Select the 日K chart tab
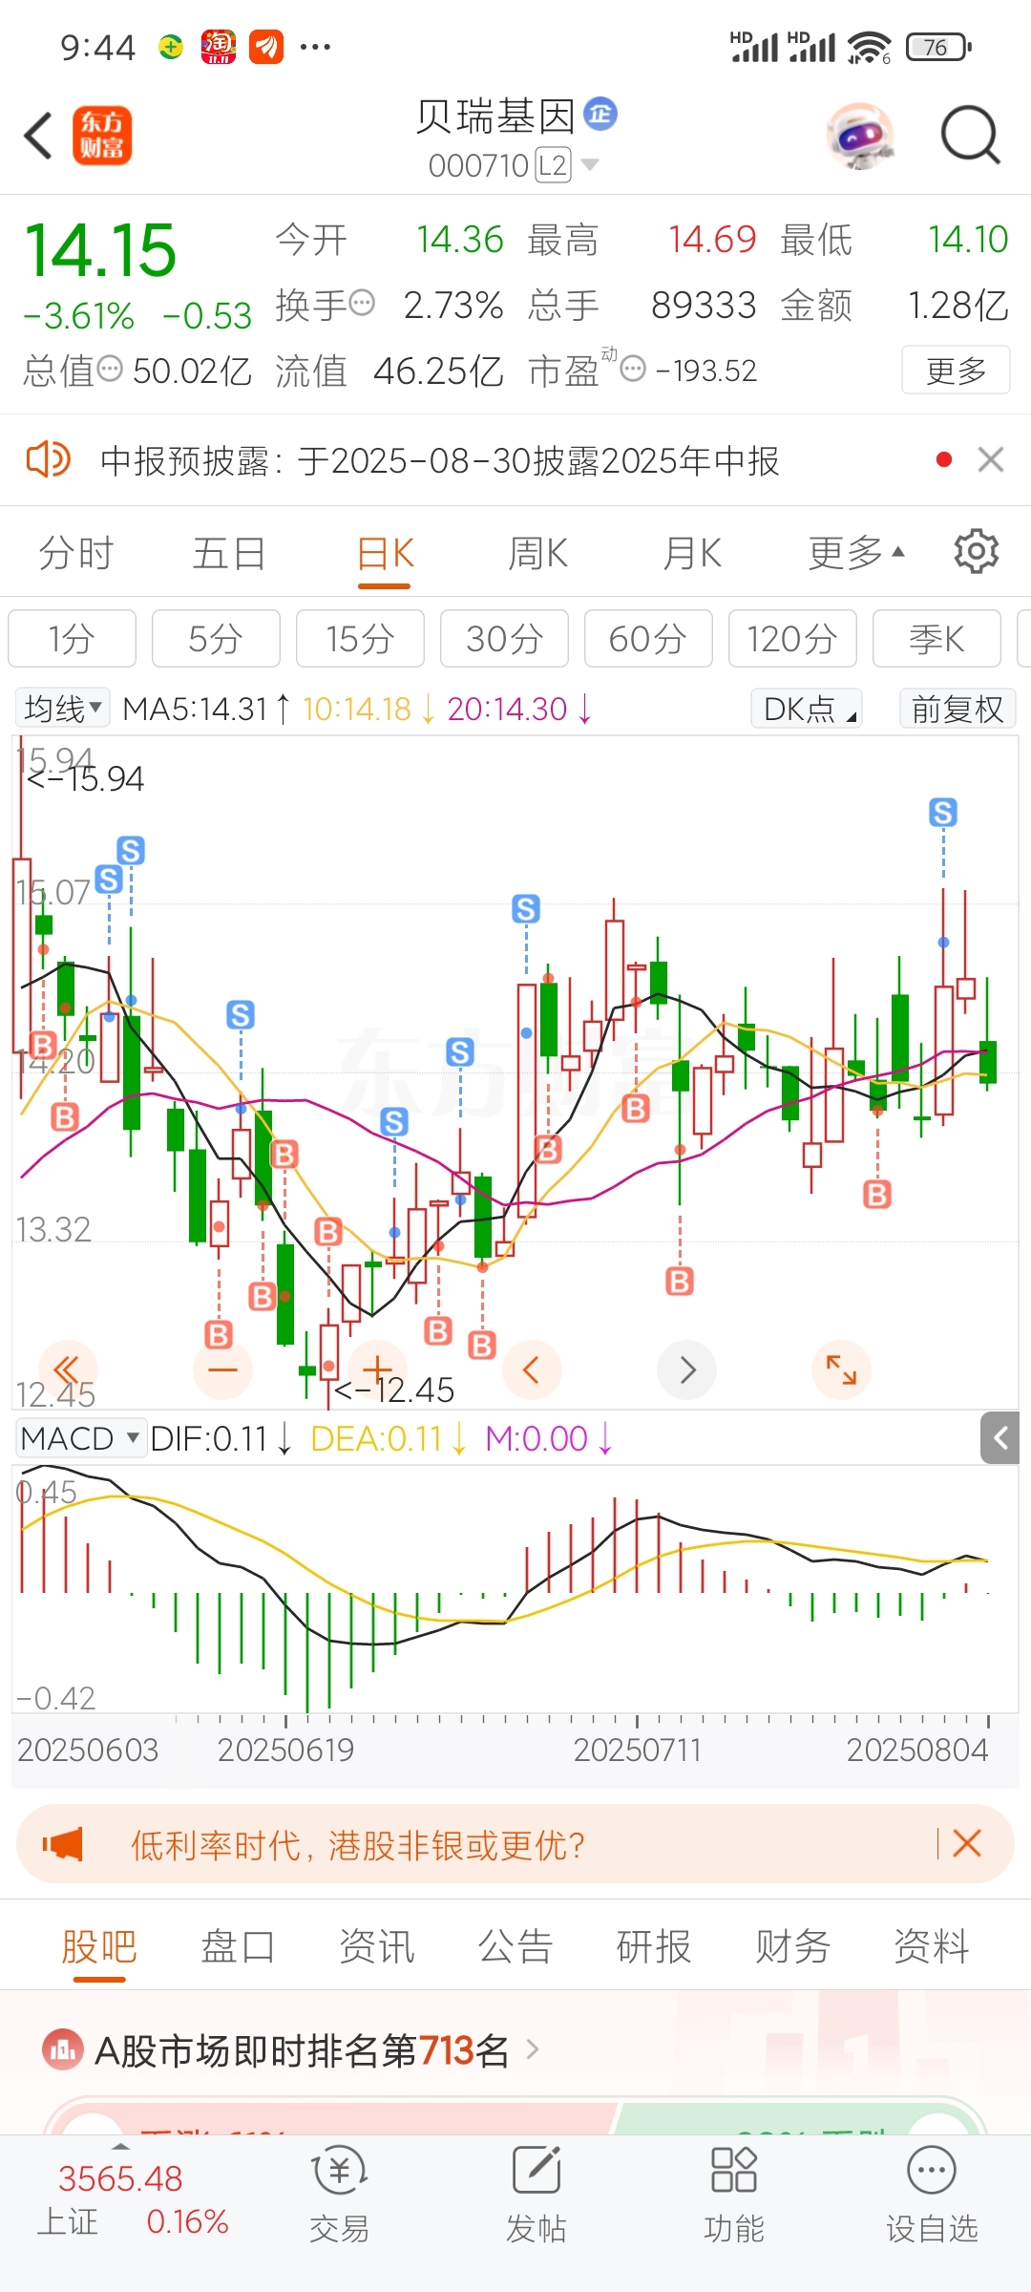This screenshot has width=1031, height=2292. (385, 553)
